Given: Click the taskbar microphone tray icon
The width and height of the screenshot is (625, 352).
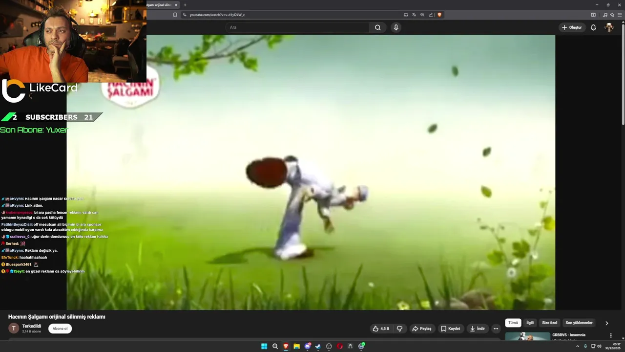Looking at the screenshot, I should click(x=585, y=346).
